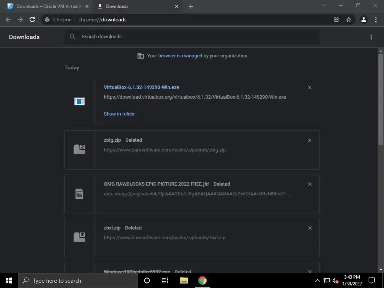
Task: Open Cortana from the taskbar
Action: point(147,280)
